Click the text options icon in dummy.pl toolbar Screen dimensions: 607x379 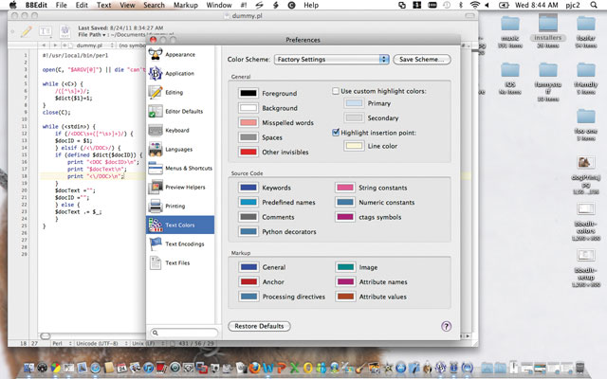tap(46, 31)
